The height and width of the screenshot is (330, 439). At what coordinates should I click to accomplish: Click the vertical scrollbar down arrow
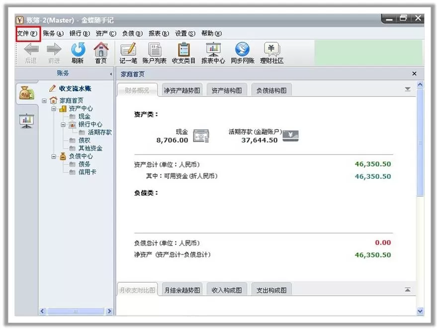point(420,311)
